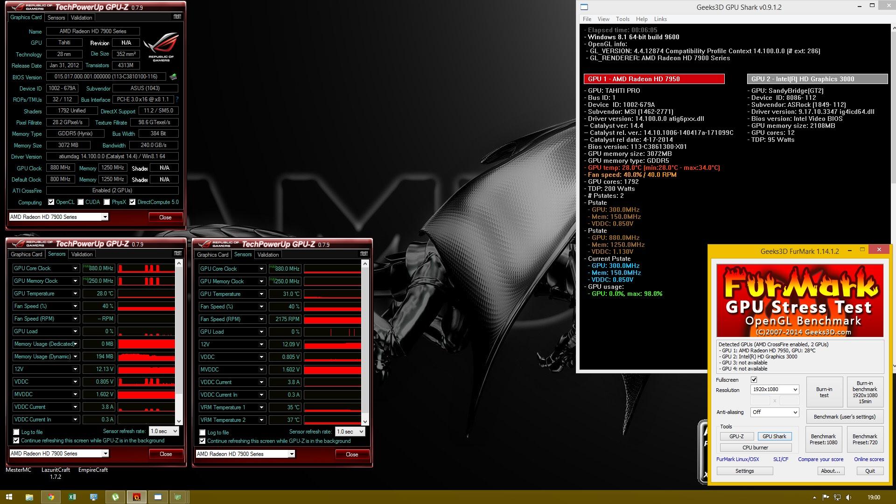Screen dimensions: 896x504
Task: Click the network tray icon
Action: pyautogui.click(x=837, y=497)
